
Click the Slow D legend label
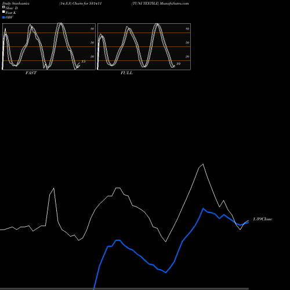12,8
